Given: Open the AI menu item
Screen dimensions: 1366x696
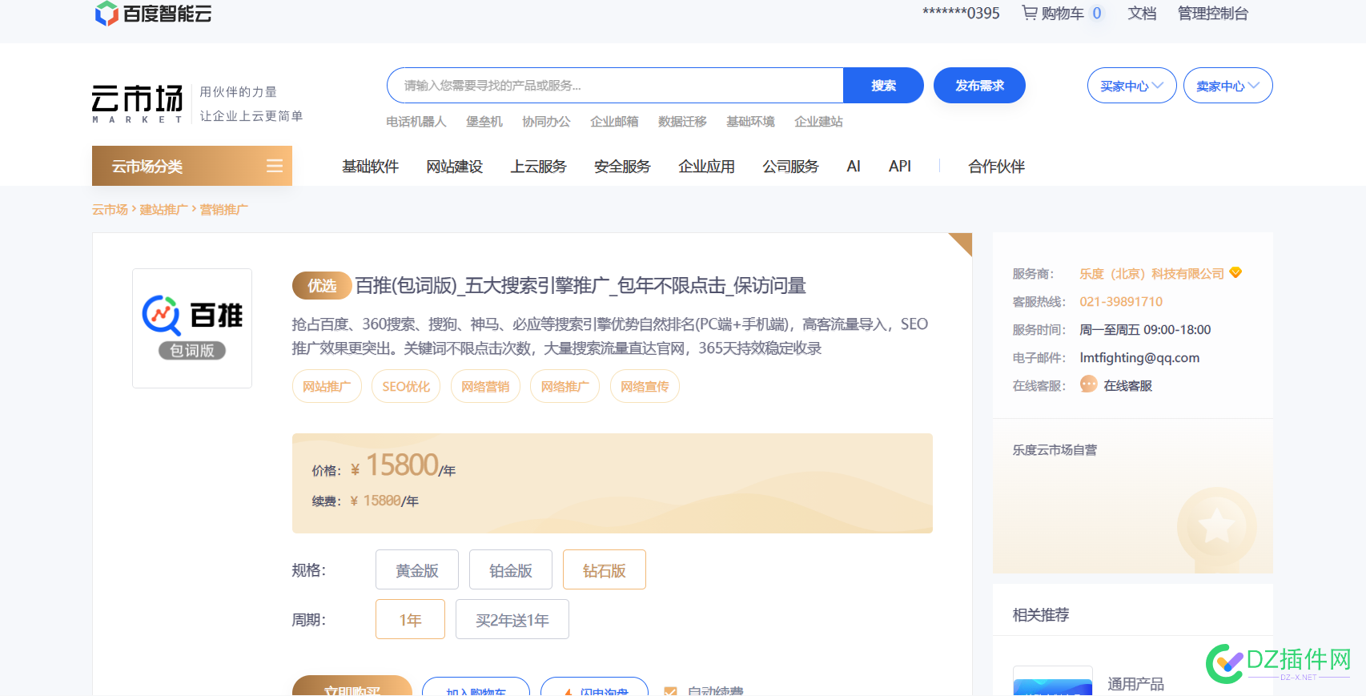Looking at the screenshot, I should tap(854, 166).
